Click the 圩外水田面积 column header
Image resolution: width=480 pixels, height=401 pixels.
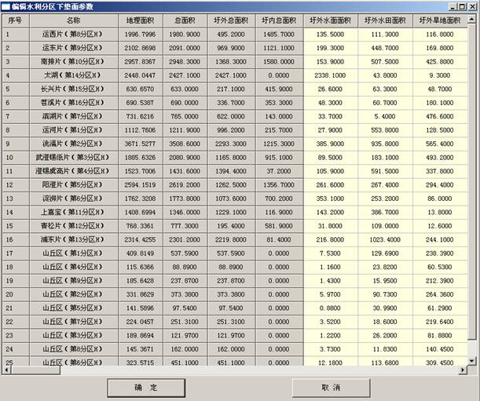385,20
